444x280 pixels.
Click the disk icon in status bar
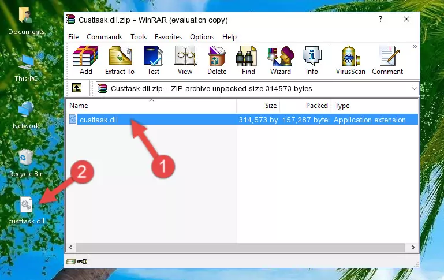(x=71, y=262)
